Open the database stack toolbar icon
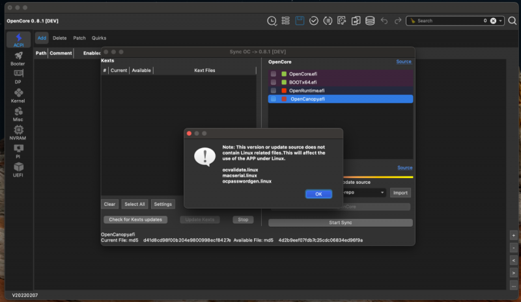Viewport: 521px width, 302px height. (x=370, y=21)
